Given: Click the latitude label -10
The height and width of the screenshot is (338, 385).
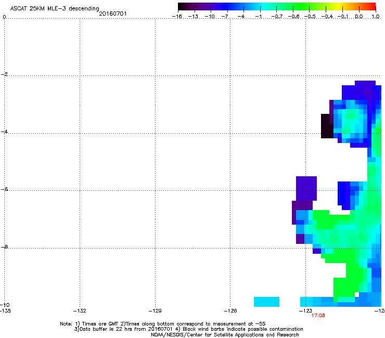Looking at the screenshot, I should point(5,305).
